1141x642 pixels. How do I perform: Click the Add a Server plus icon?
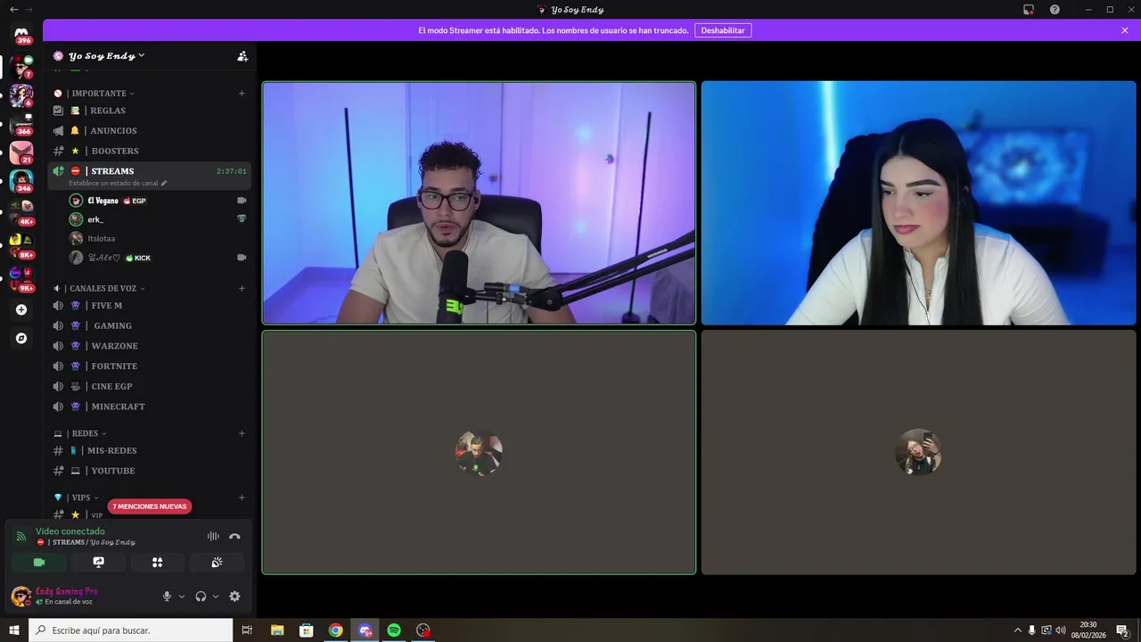coord(21,309)
